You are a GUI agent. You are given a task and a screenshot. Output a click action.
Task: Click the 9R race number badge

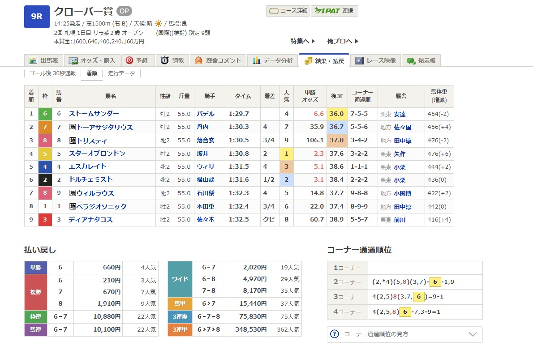tap(37, 17)
